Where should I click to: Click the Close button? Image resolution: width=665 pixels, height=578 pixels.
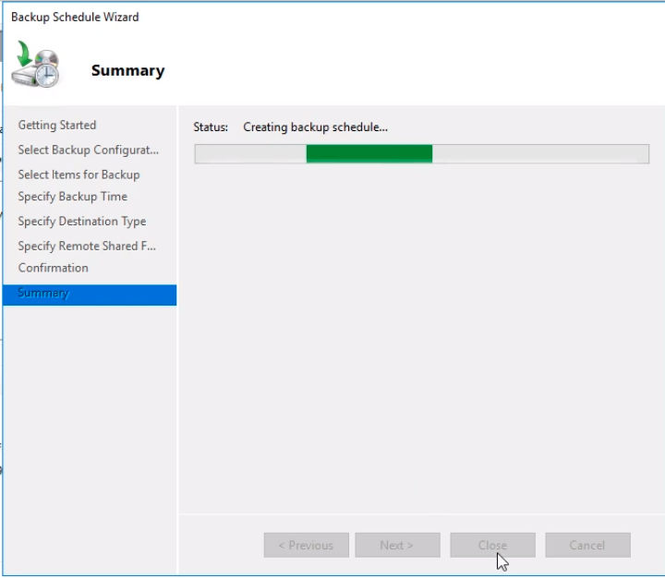(493, 545)
